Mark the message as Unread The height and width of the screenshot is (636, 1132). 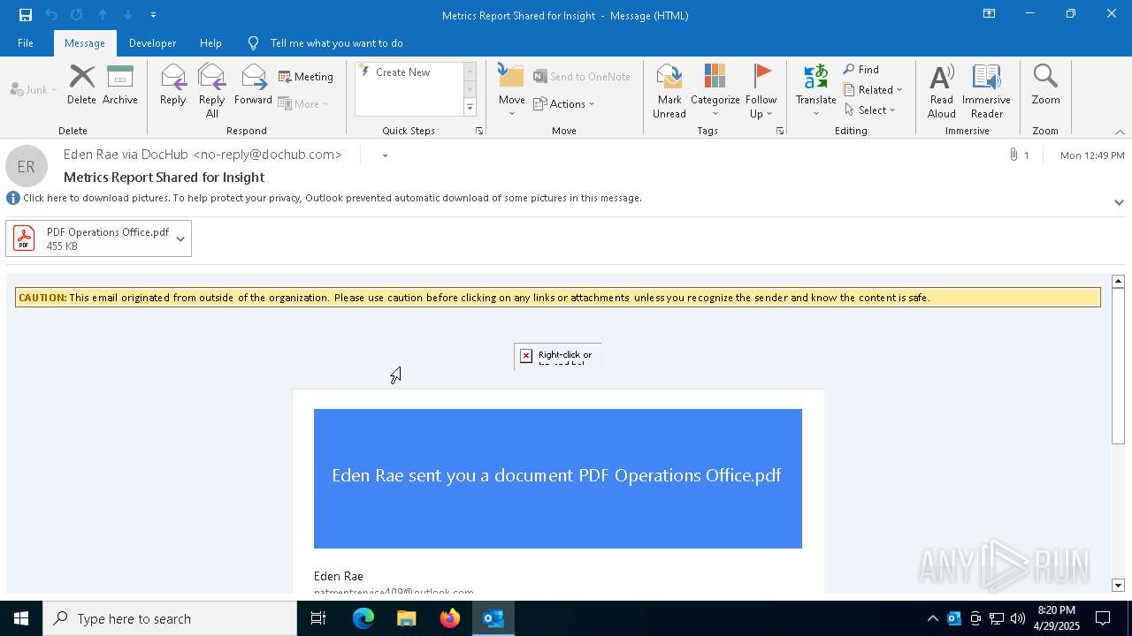pyautogui.click(x=669, y=91)
